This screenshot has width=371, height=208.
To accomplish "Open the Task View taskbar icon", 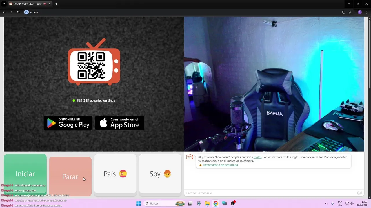I will click(x=190, y=203).
